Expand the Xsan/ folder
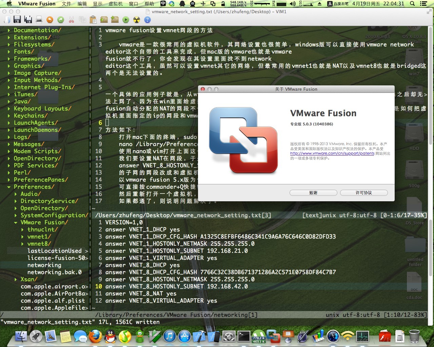This screenshot has height=347, width=434. [16, 279]
